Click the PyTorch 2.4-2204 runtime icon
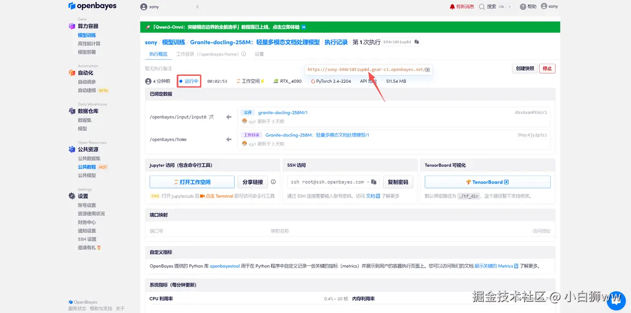Screen dimensions: 631x313 [x=313, y=81]
